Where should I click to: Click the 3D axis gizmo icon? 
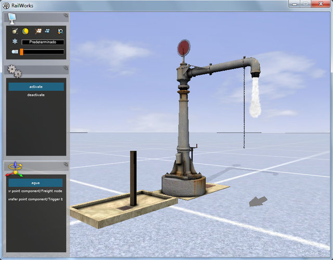coord(15,168)
